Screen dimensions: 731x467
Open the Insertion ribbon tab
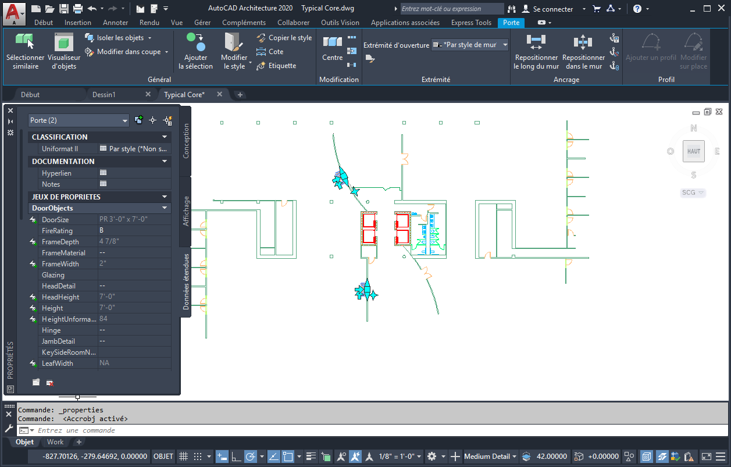78,23
